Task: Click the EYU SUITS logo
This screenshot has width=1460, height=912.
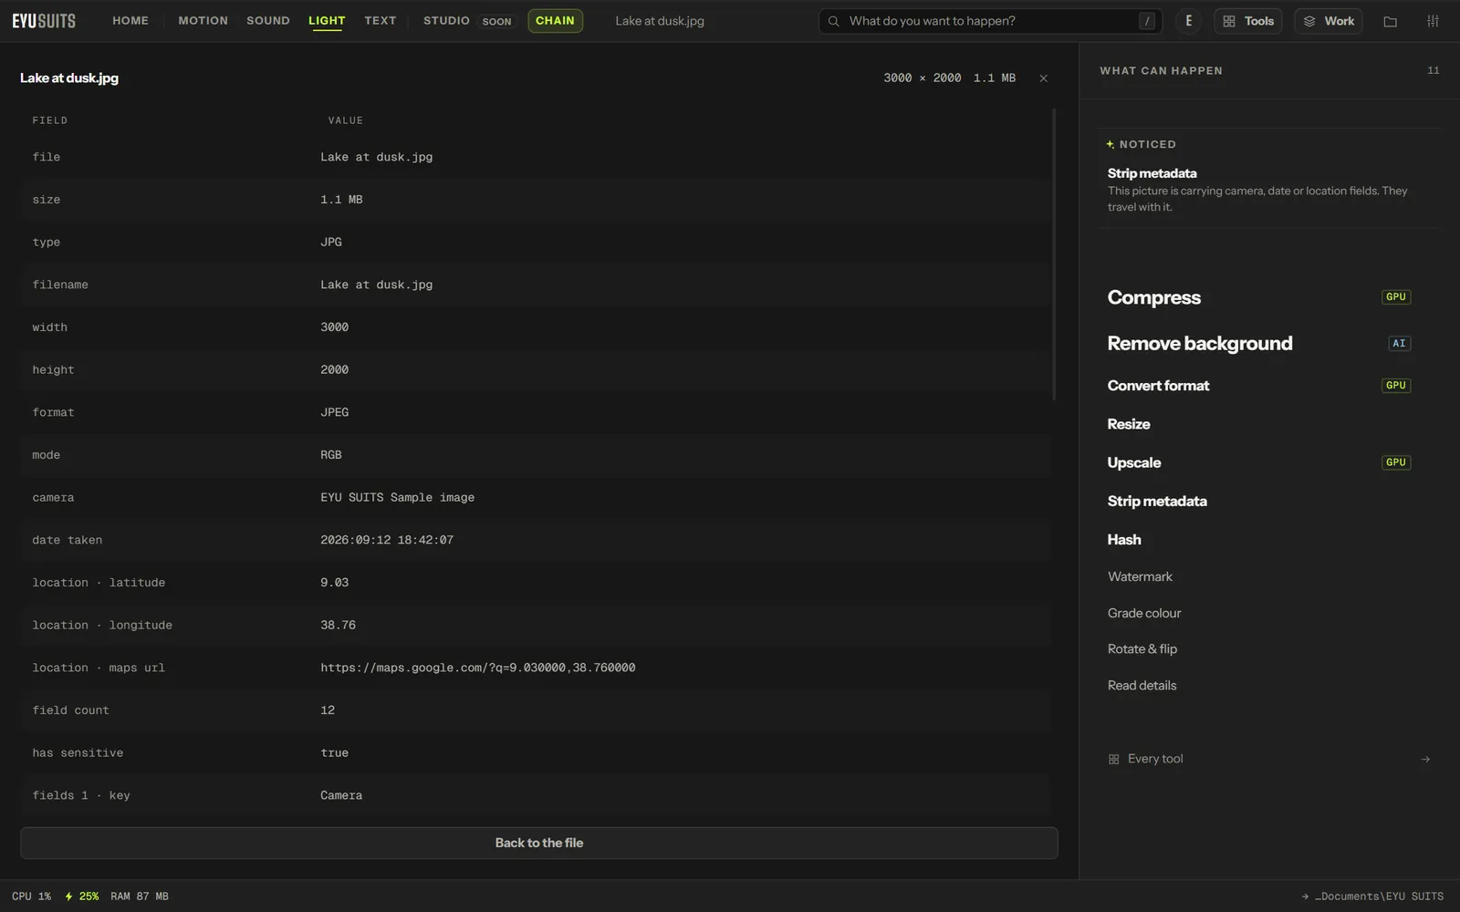Action: (x=44, y=21)
